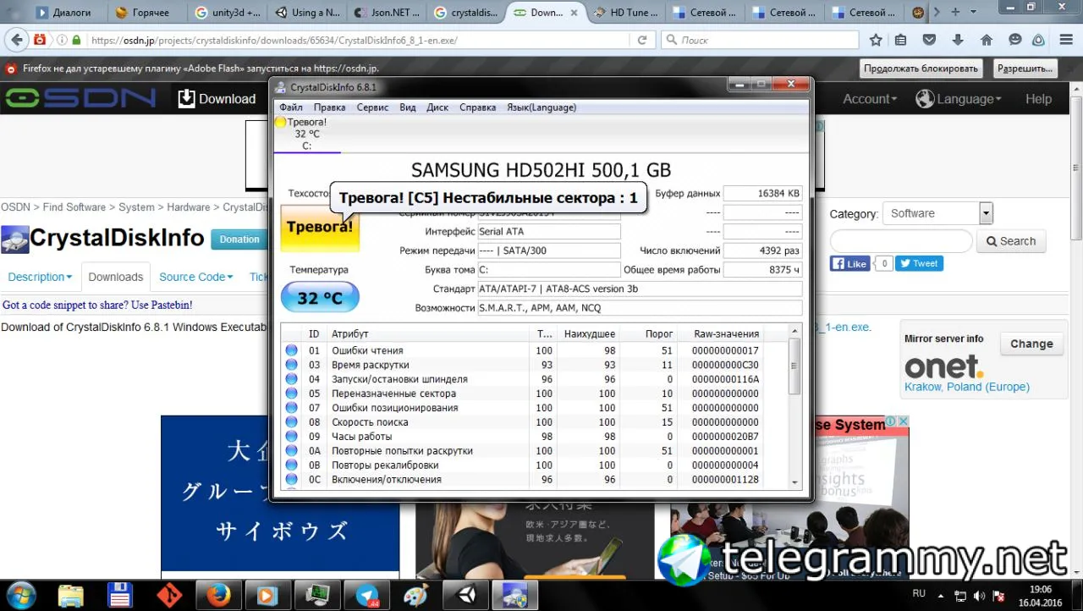
Task: Click the Krakow, Poland (Europe) mirror link
Action: [967, 387]
